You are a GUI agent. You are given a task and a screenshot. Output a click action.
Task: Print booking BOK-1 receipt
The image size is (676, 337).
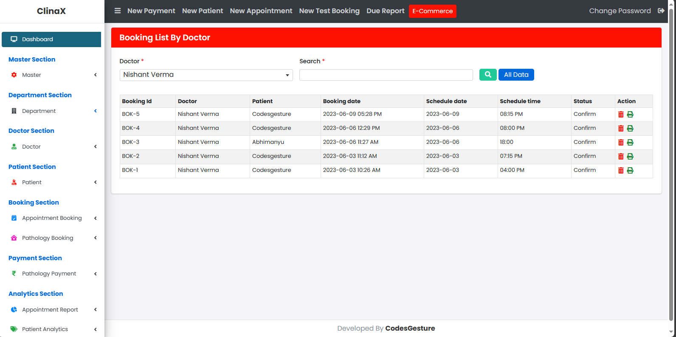point(630,170)
